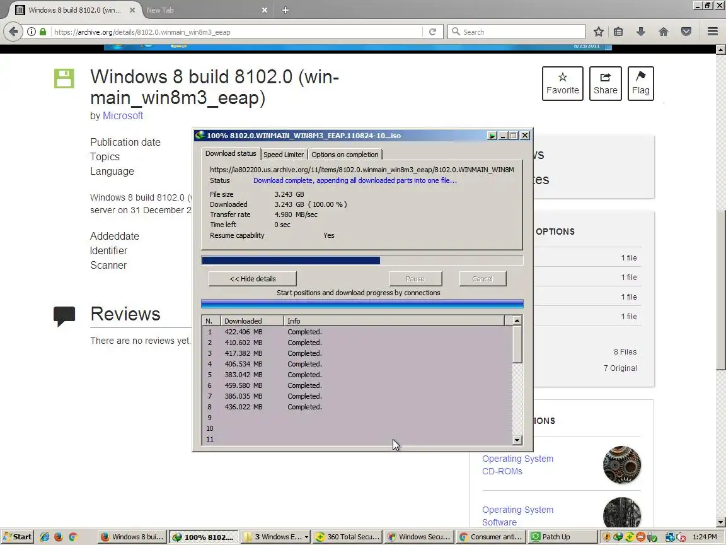Close the Windows 8 build 8102.0 tab
Viewport: 726px width, 545px height.
[x=132, y=10]
